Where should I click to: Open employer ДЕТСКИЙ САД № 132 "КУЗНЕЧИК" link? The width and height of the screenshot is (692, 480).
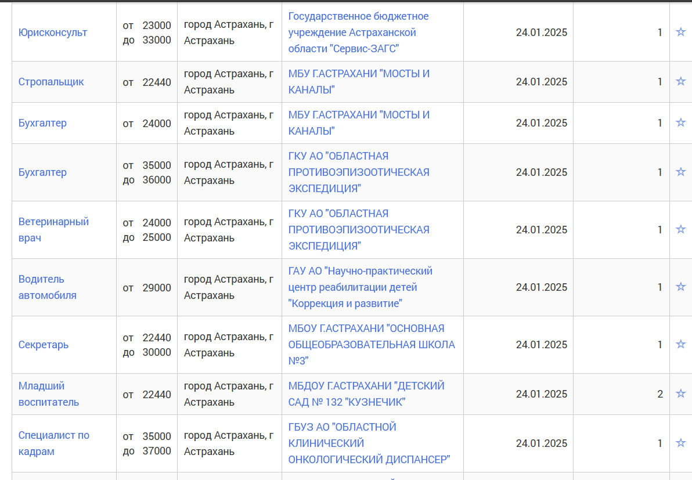pos(366,394)
